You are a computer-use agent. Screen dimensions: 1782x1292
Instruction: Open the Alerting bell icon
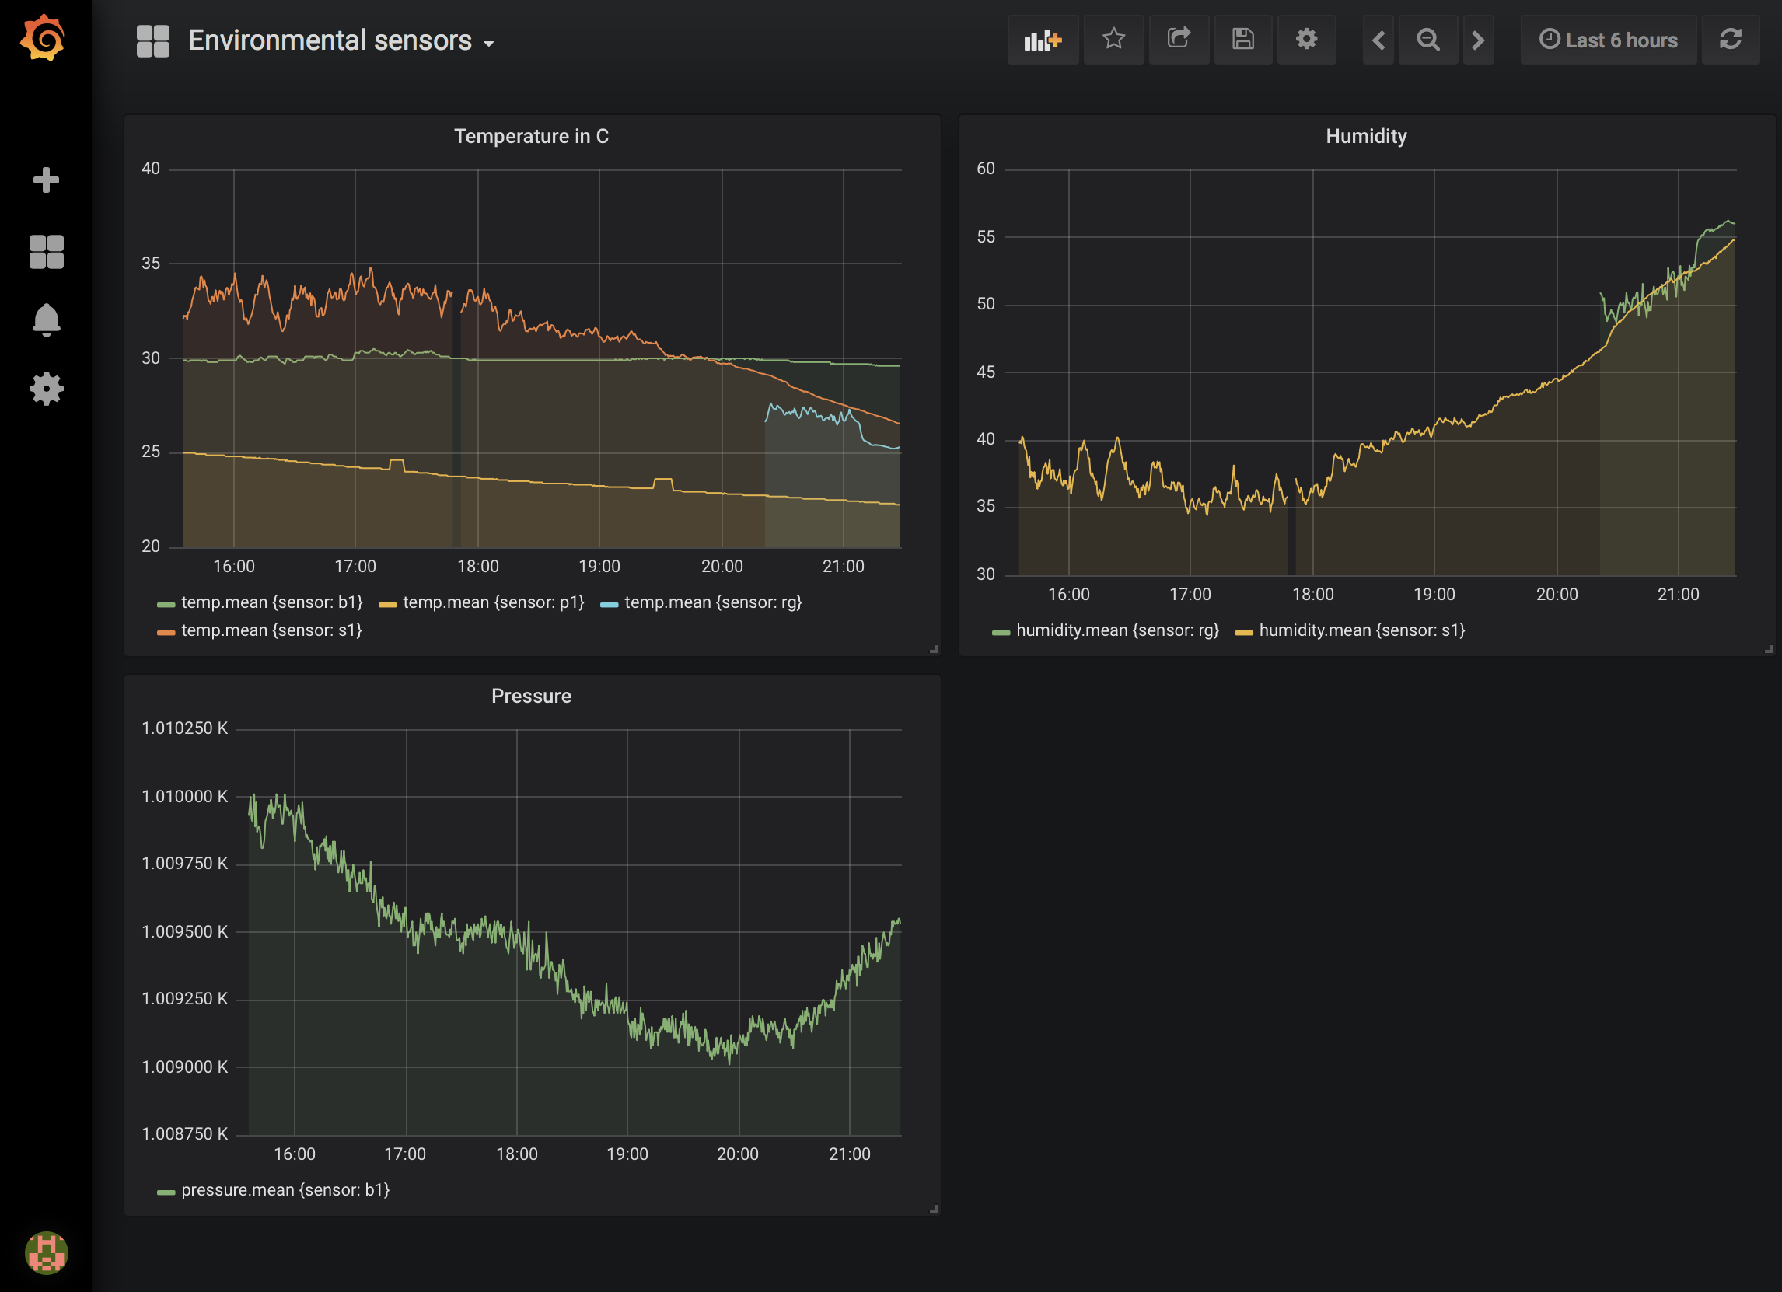pyautogui.click(x=46, y=320)
